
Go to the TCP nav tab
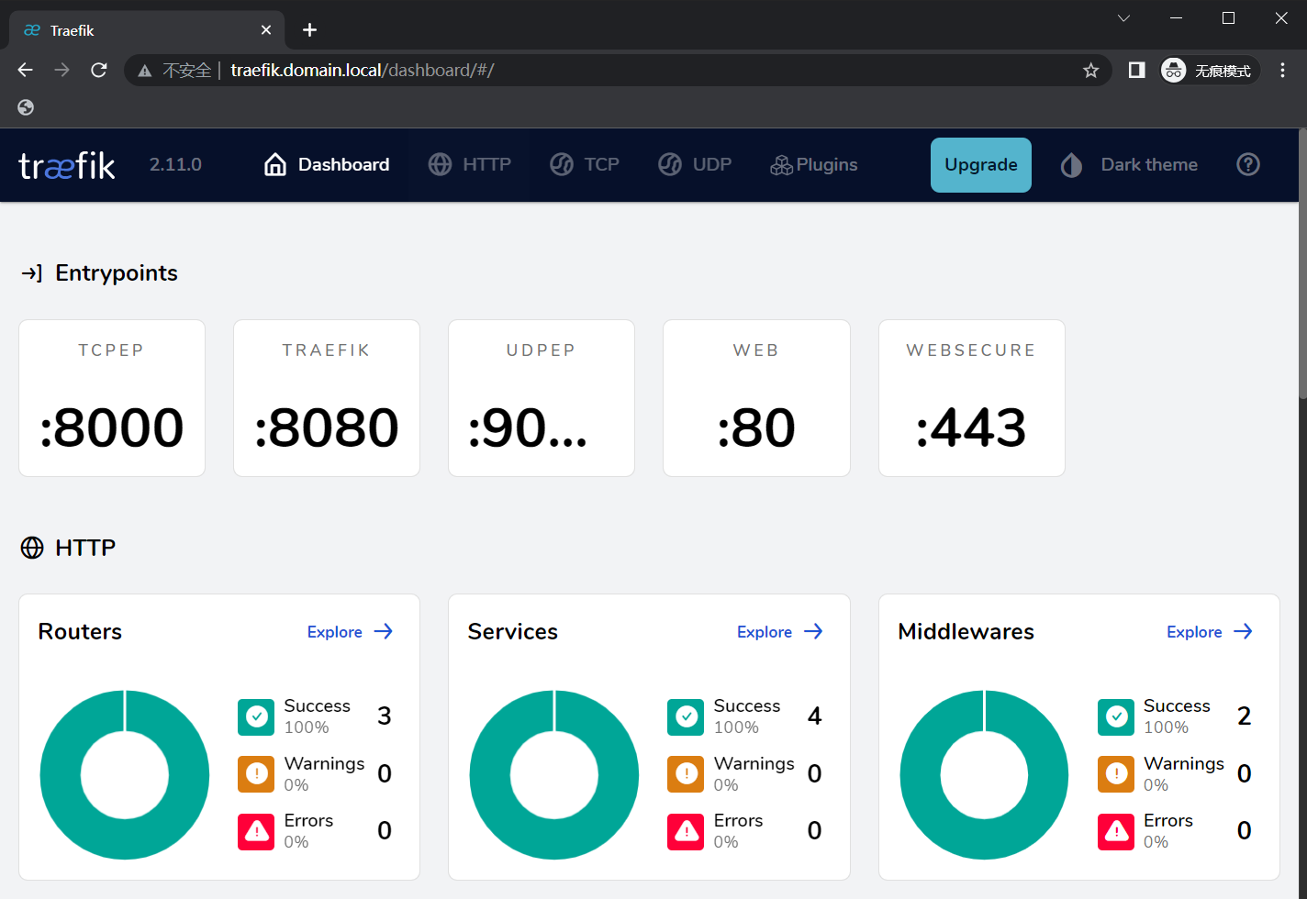click(585, 164)
